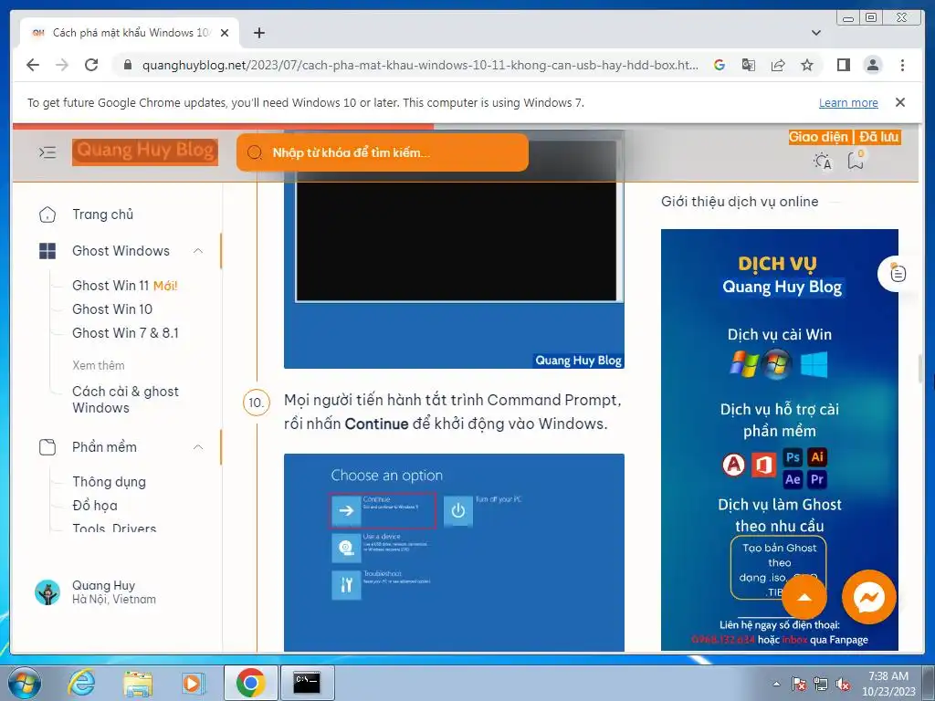Click the Dịch vụ Quang Huy Blog banner

(780, 439)
